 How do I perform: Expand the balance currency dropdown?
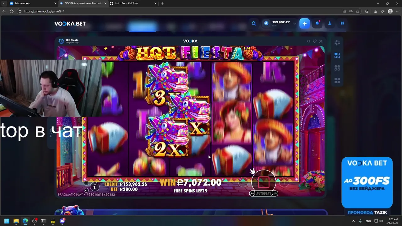295,24
